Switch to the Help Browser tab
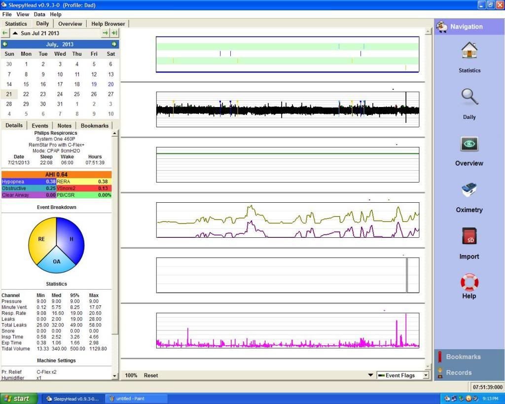505x404 pixels. [x=108, y=24]
